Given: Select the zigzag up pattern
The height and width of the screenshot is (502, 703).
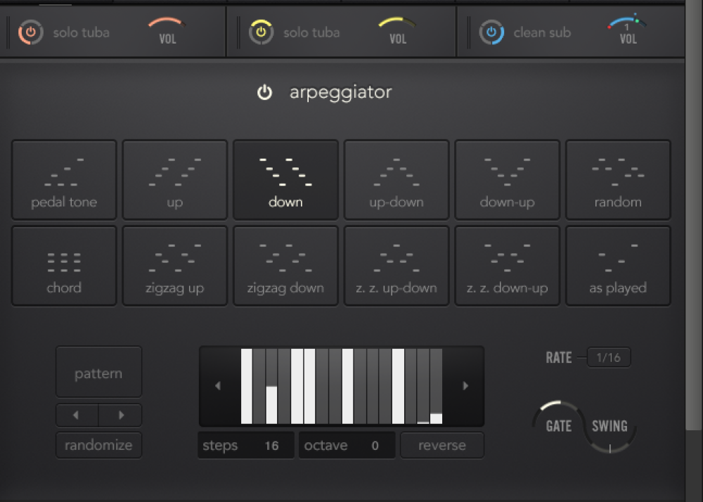Looking at the screenshot, I should [175, 266].
